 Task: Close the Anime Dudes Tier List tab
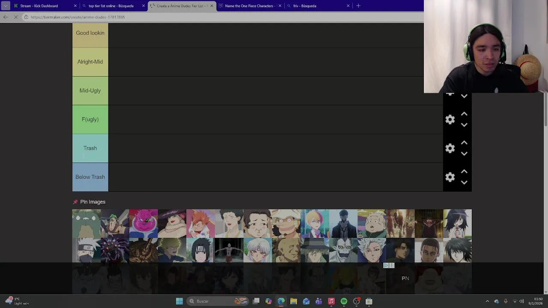[x=211, y=6]
